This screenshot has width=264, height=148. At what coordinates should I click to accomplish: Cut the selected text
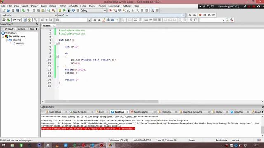pyautogui.click(x=34, y=10)
